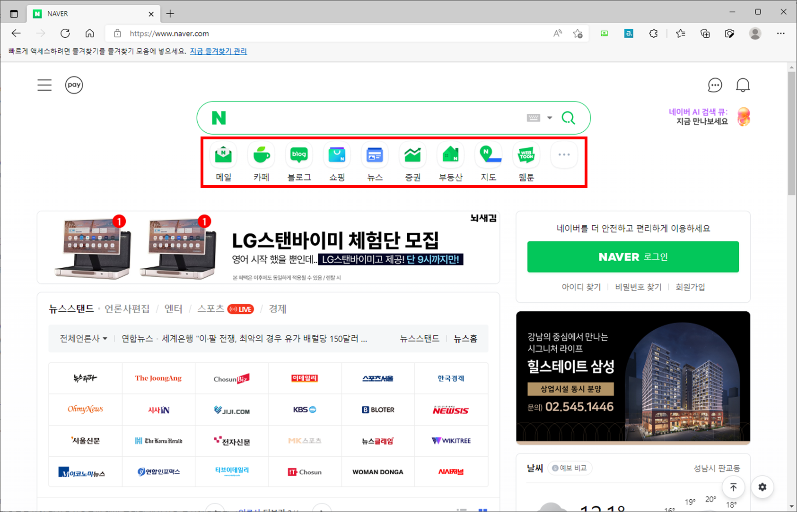
Task: Click the browser Home icon
Action: point(89,34)
